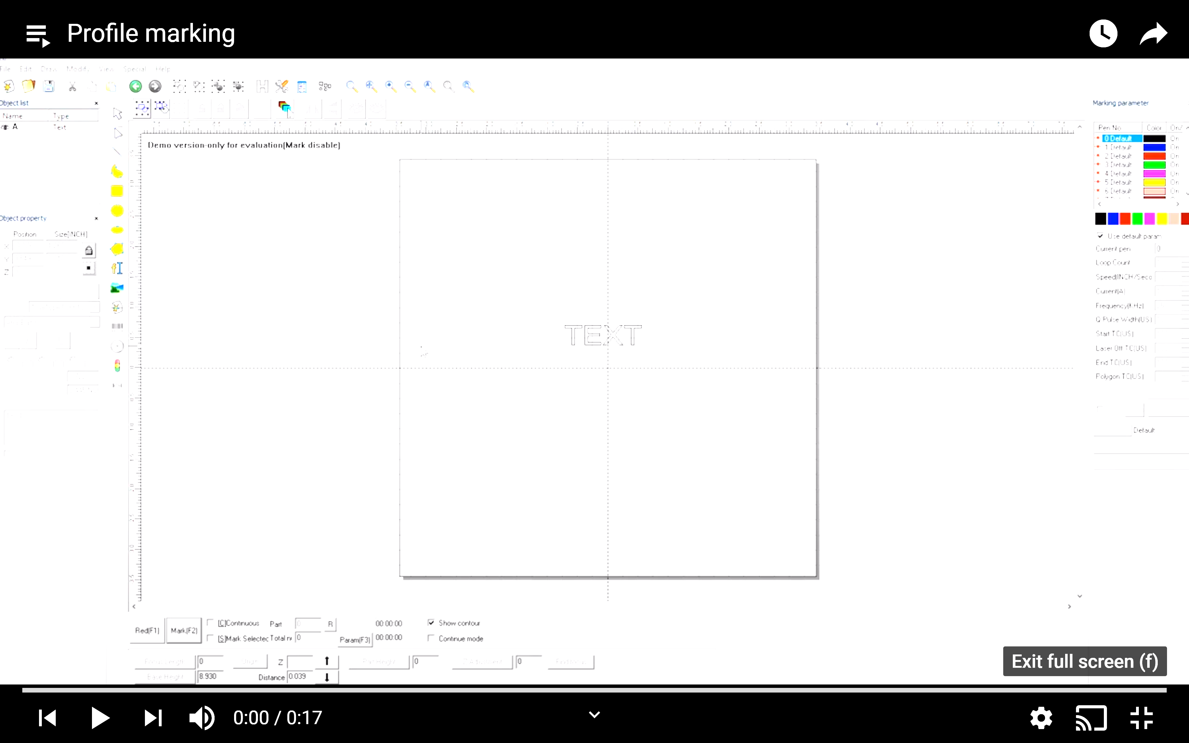Toggle the Use default param checkbox
The height and width of the screenshot is (743, 1189).
(x=1100, y=236)
